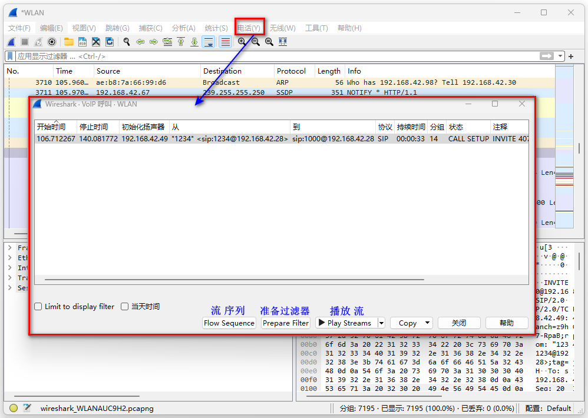Open capture file properties in status bar

27,408
